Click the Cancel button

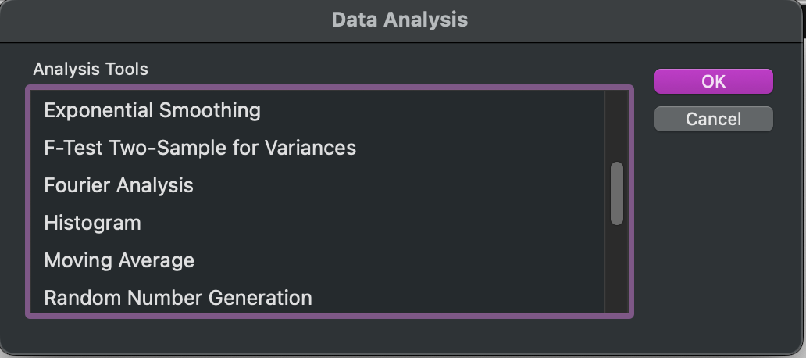pos(714,119)
